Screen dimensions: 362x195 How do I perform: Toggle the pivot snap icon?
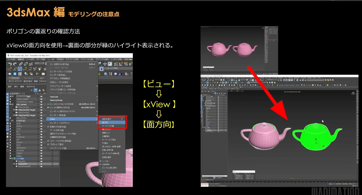15,69
